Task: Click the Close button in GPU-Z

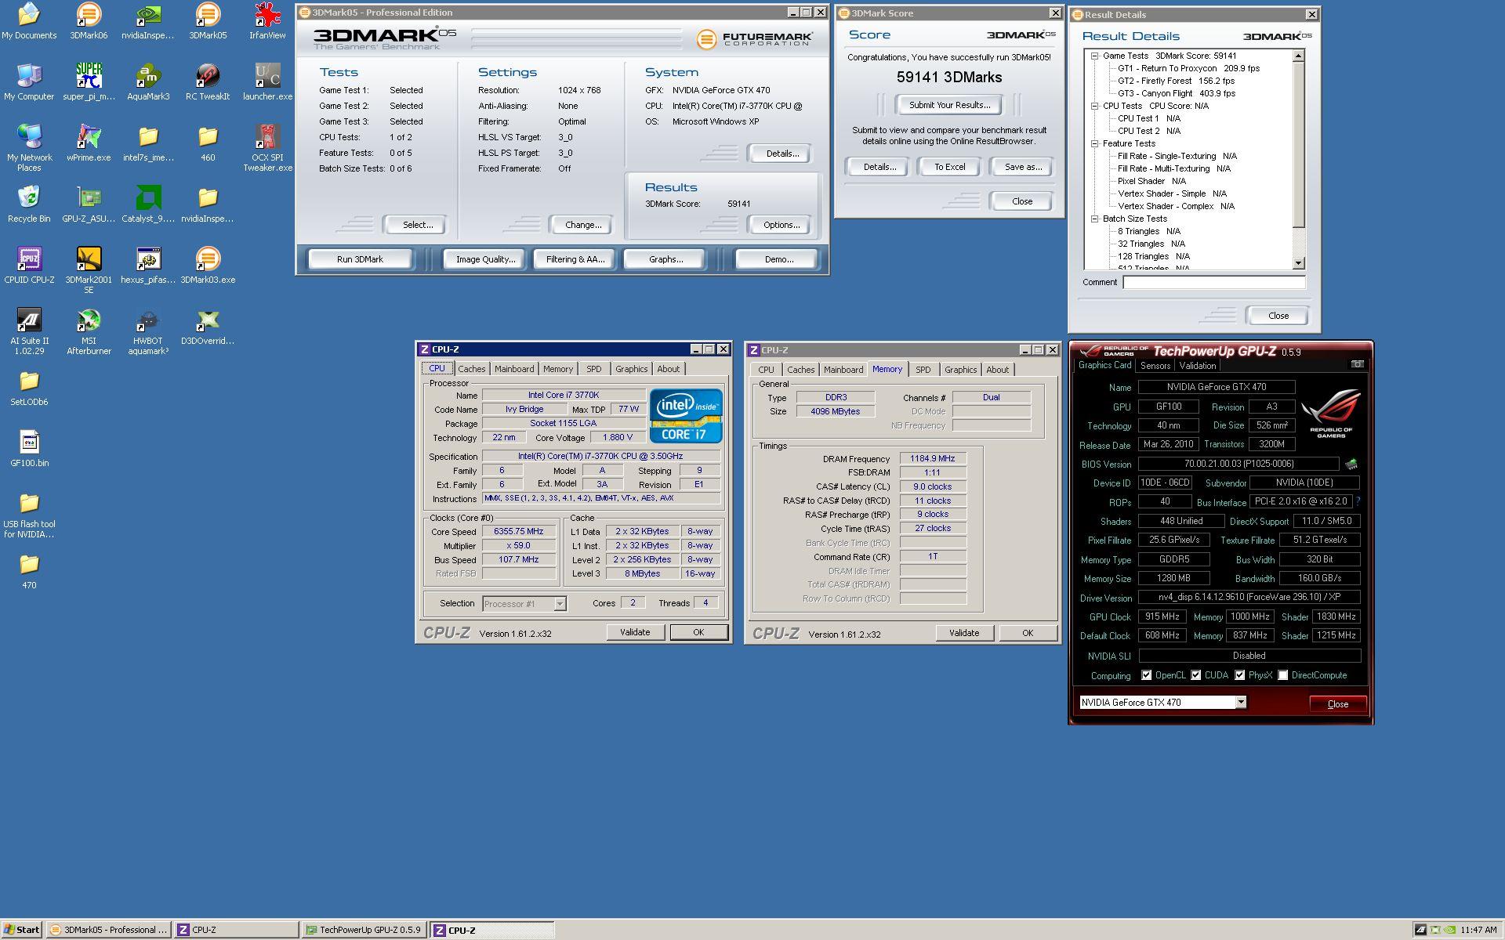Action: pos(1337,703)
